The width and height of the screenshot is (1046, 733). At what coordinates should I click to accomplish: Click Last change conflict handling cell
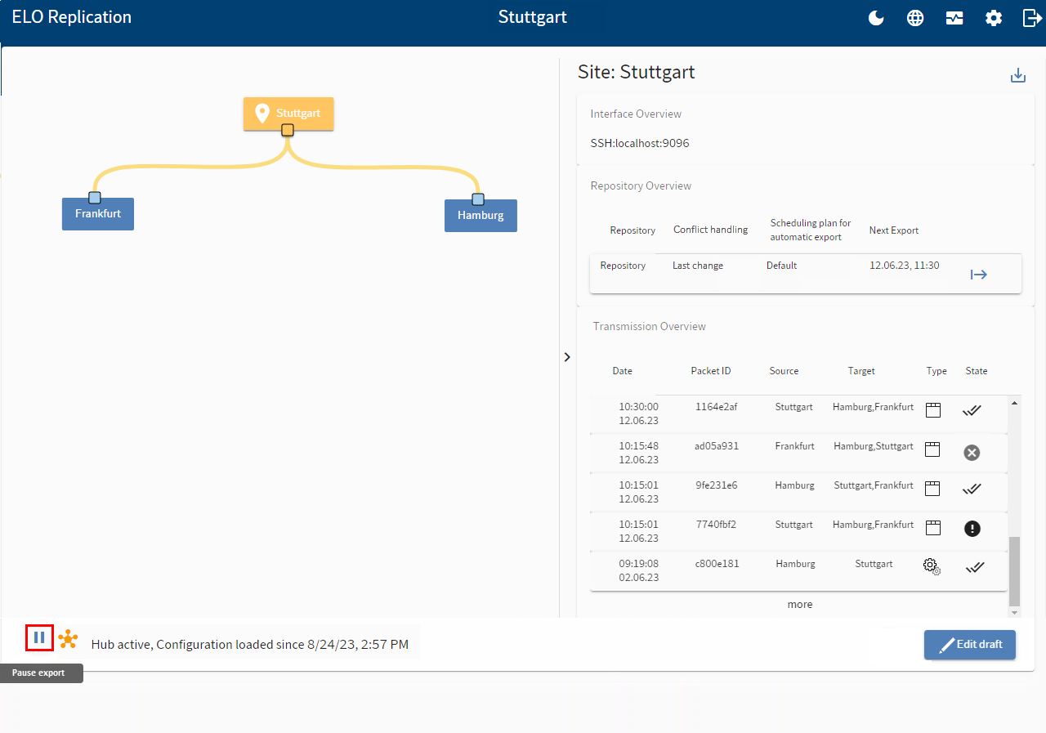tap(698, 266)
